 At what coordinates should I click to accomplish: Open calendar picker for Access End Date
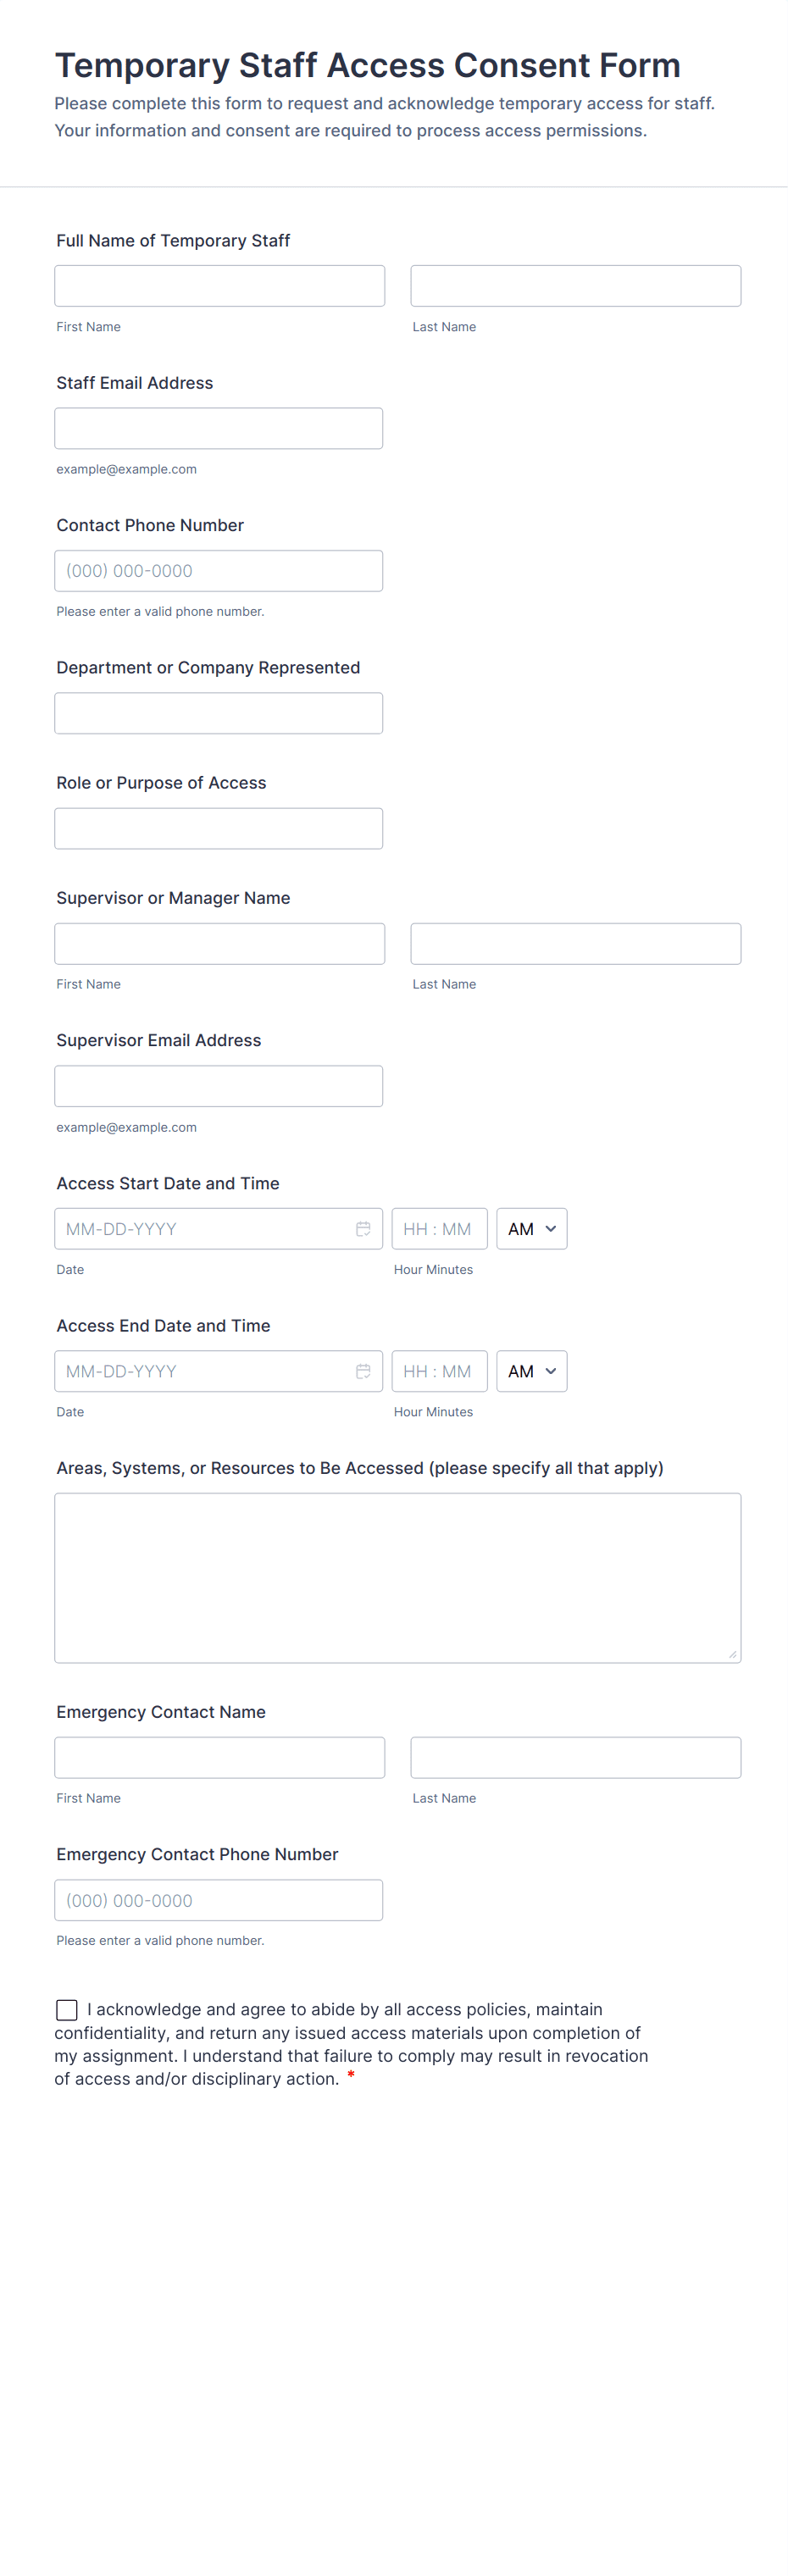click(x=363, y=1371)
